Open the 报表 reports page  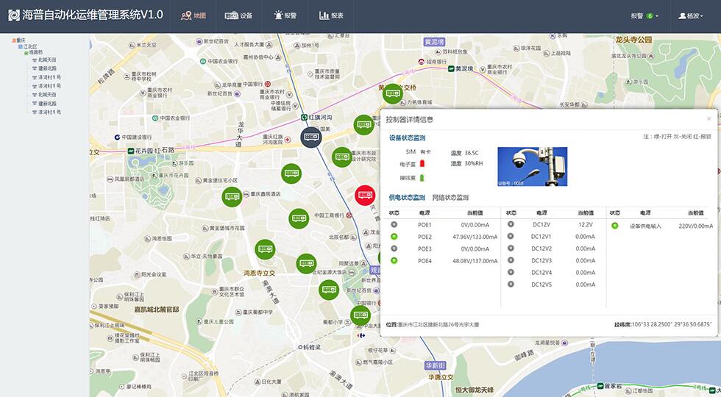[x=331, y=15]
